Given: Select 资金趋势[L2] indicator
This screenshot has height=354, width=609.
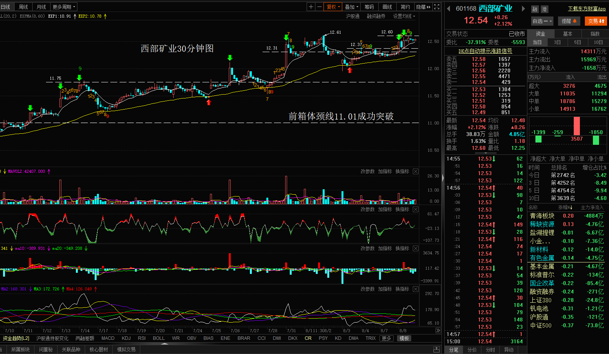Looking at the screenshot, I should coord(16,338).
